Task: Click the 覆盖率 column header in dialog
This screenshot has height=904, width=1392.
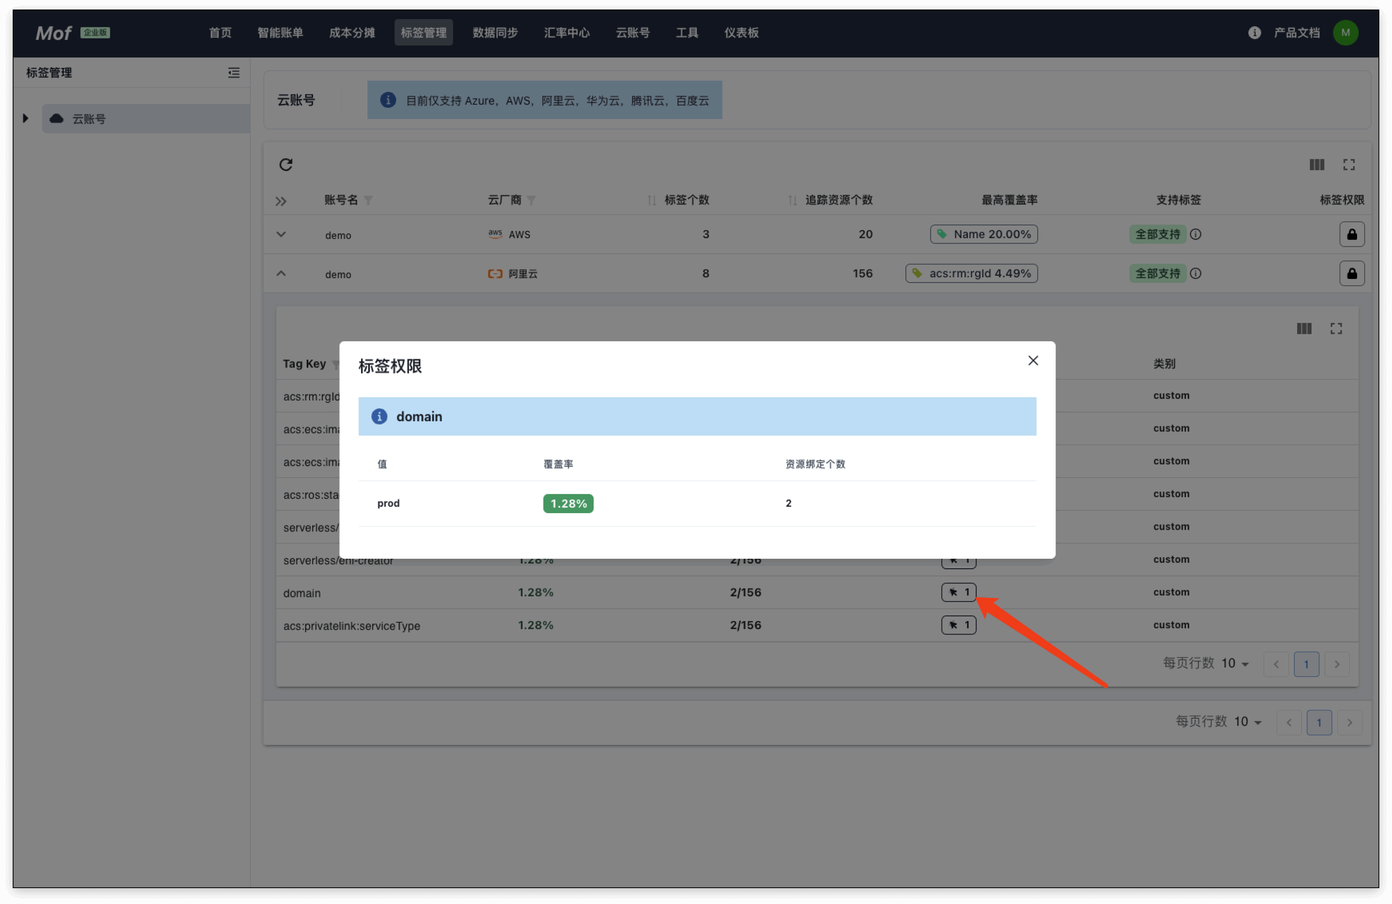Action: tap(558, 464)
